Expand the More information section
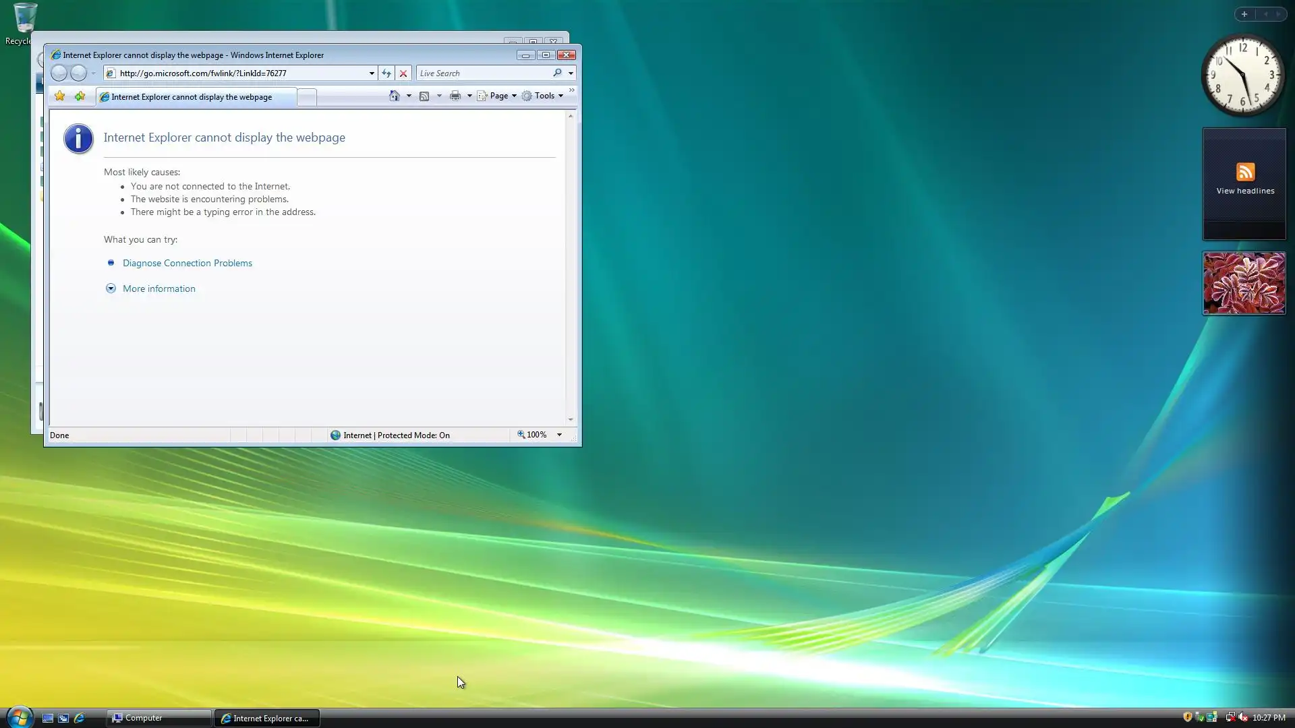This screenshot has width=1295, height=728. pos(159,289)
